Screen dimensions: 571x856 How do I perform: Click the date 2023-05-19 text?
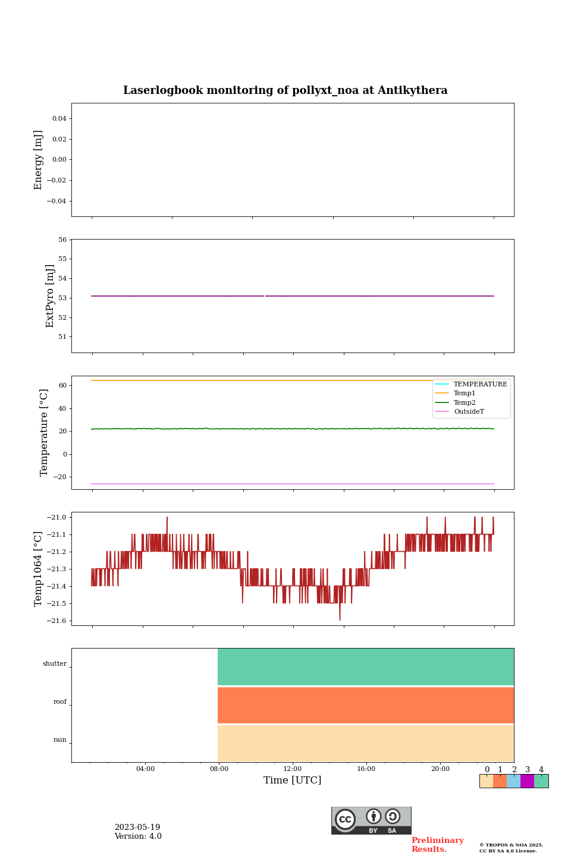point(137,827)
